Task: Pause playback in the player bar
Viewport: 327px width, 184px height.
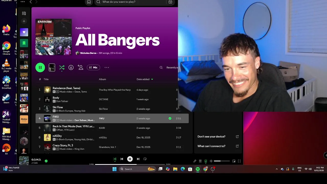Action: coord(130,159)
